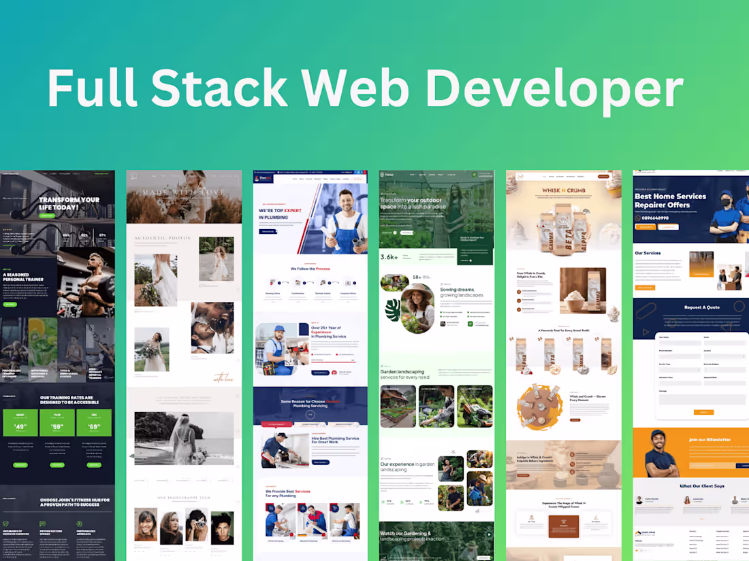This screenshot has height=561, width=749.
Task: Click the support agent avatar beside the plumbing call badge
Action: click(334, 373)
